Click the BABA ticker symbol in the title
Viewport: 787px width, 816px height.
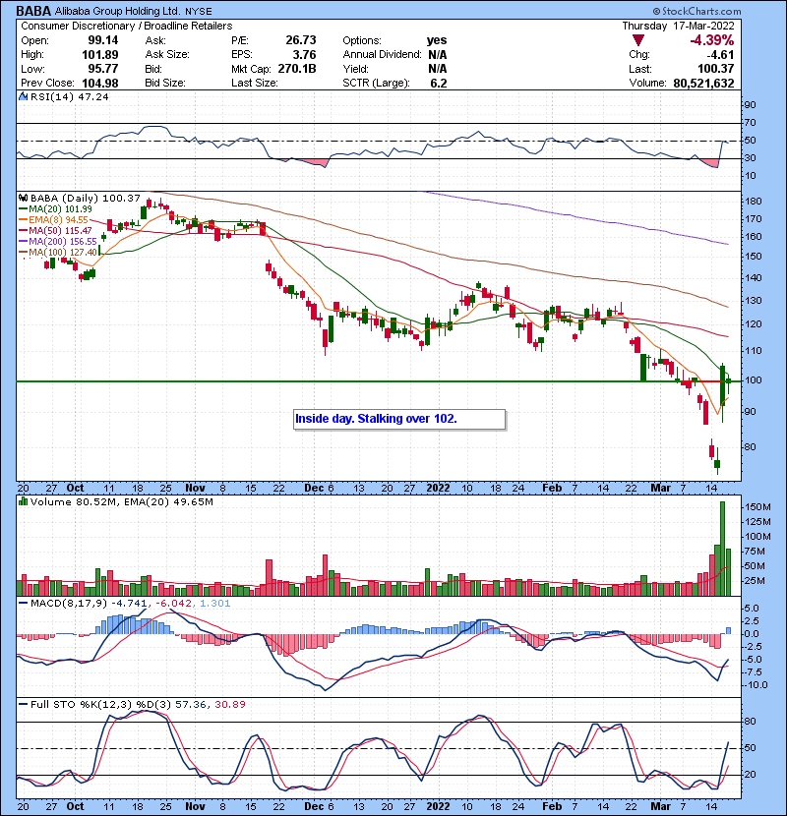(x=33, y=11)
